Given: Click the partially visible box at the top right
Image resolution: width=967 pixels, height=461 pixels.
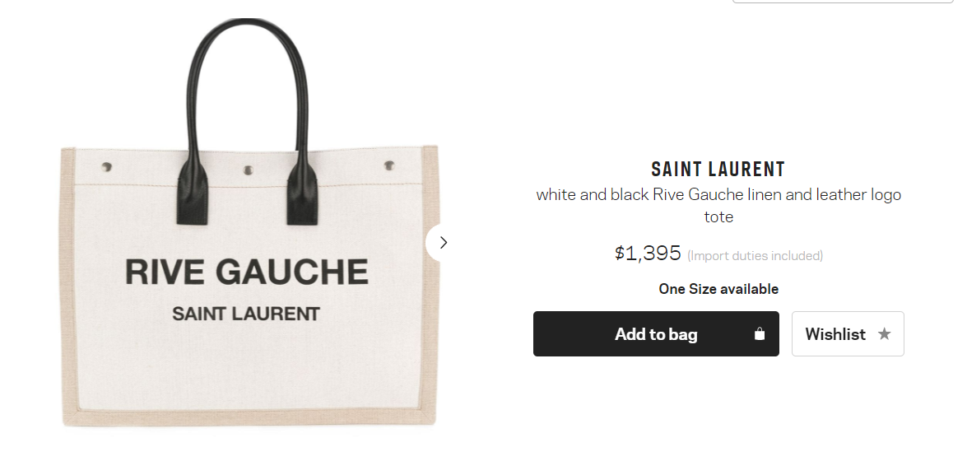Looking at the screenshot, I should 843,2.
